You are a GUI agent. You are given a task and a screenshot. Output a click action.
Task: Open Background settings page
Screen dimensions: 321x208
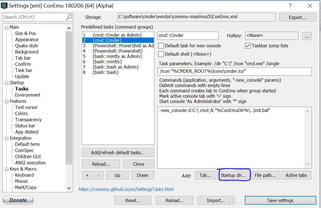click(27, 52)
